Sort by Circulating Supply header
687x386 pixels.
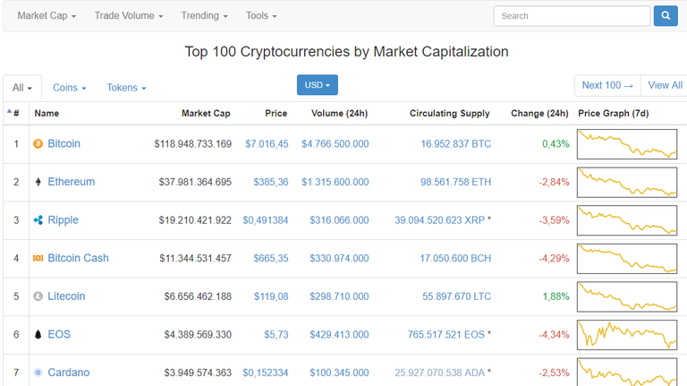(x=450, y=113)
